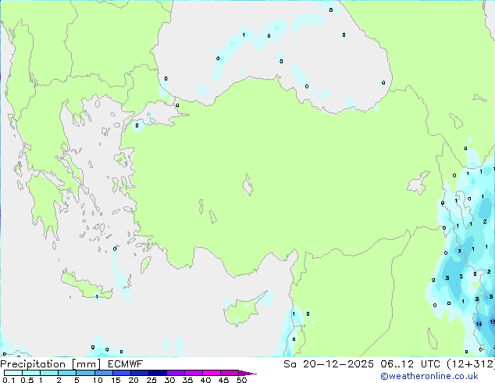Screen dimensions: 495x383
Task: Click the '14' precipitation value on the map
Action: (x=479, y=324)
